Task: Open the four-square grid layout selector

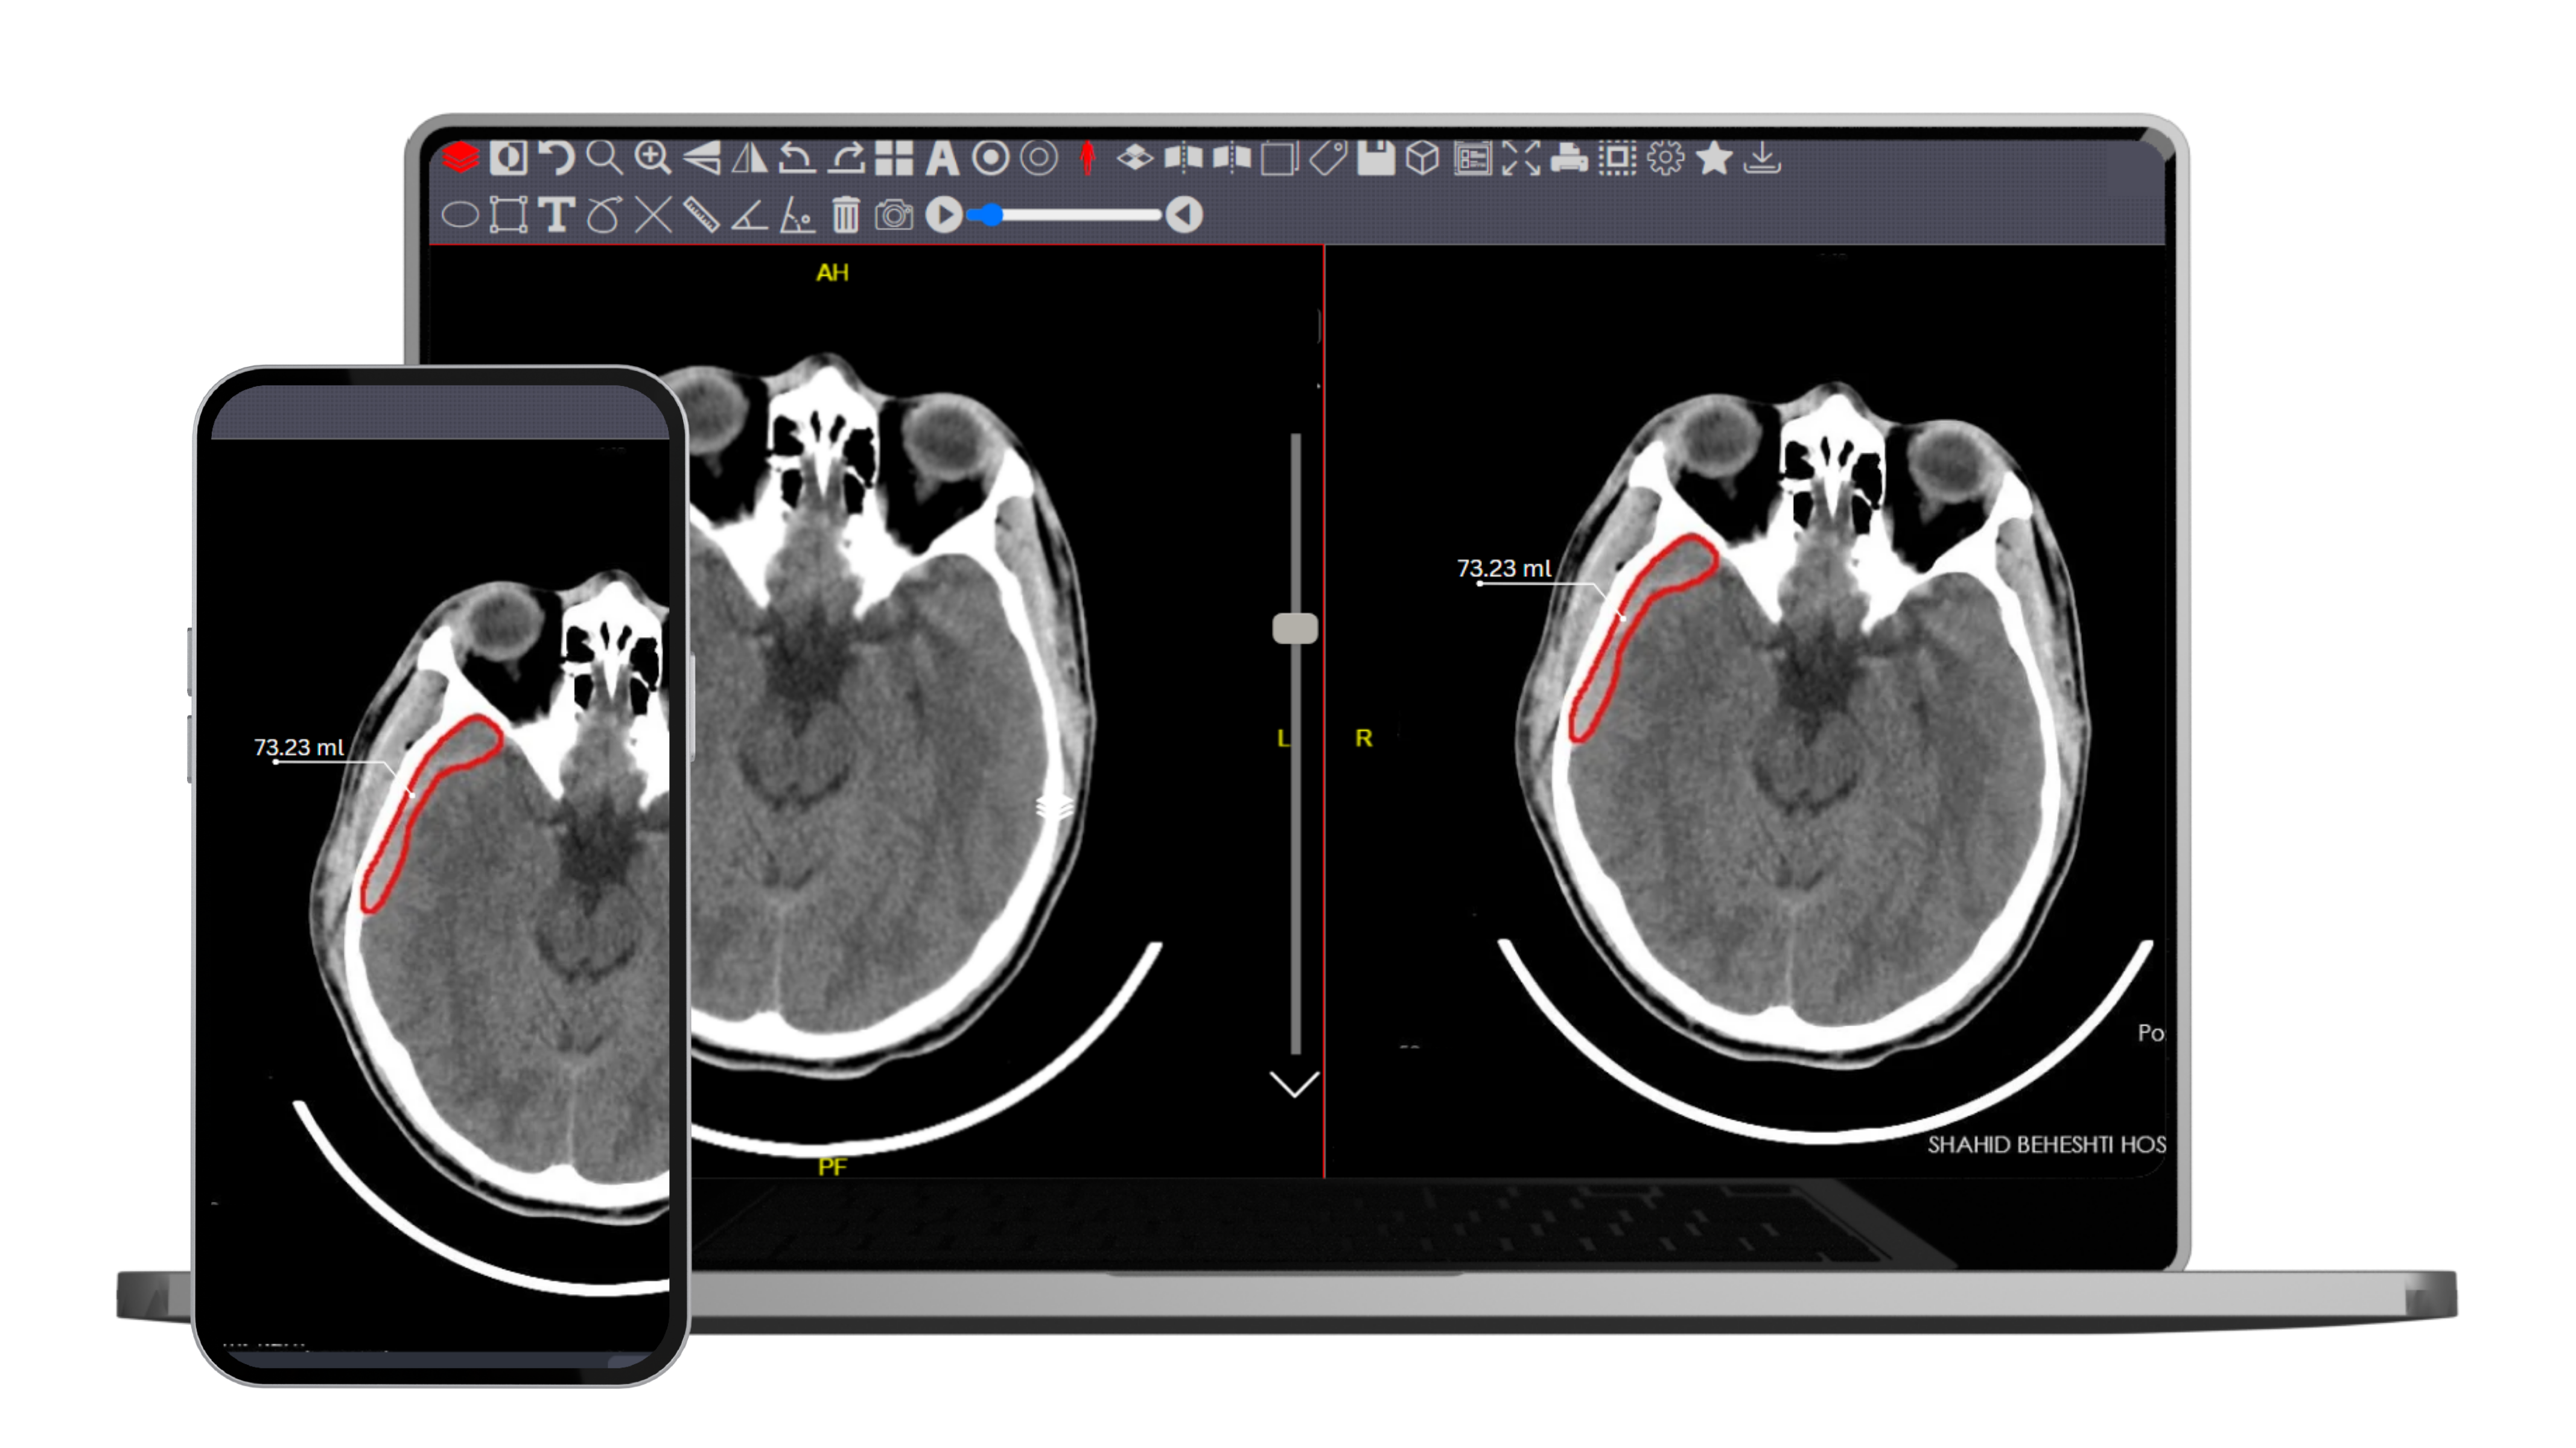Action: (x=894, y=158)
